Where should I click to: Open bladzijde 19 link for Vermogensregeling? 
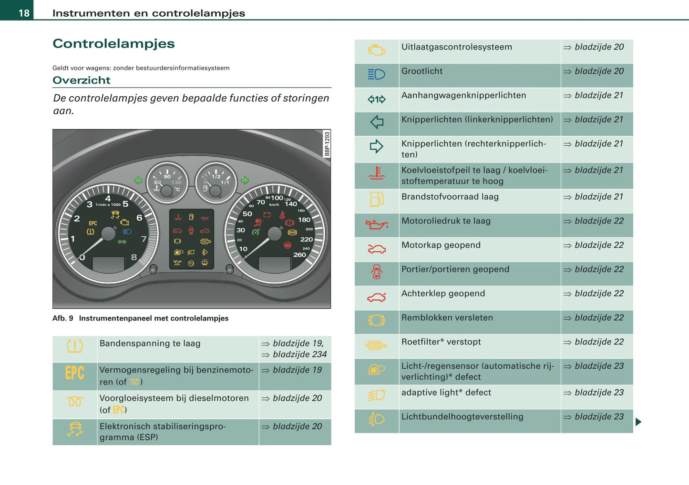pyautogui.click(x=291, y=370)
